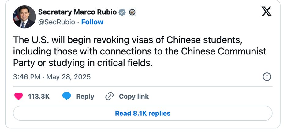Open the profile avatar photo
The height and width of the screenshot is (137, 287).
(24, 17)
